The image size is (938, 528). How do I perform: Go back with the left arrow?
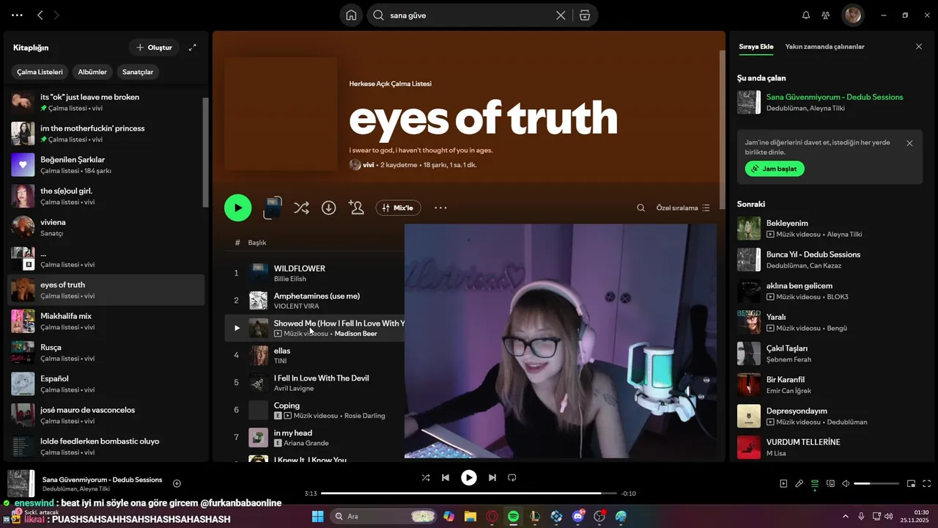point(40,15)
